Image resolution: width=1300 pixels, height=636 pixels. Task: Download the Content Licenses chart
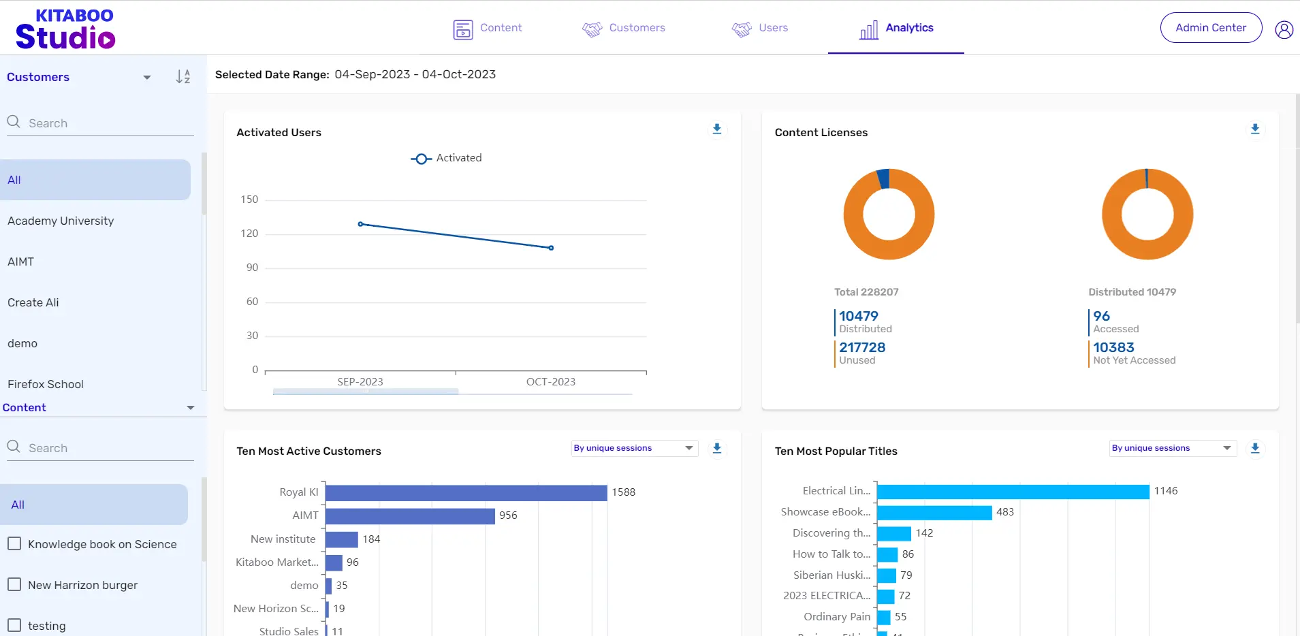(1255, 129)
